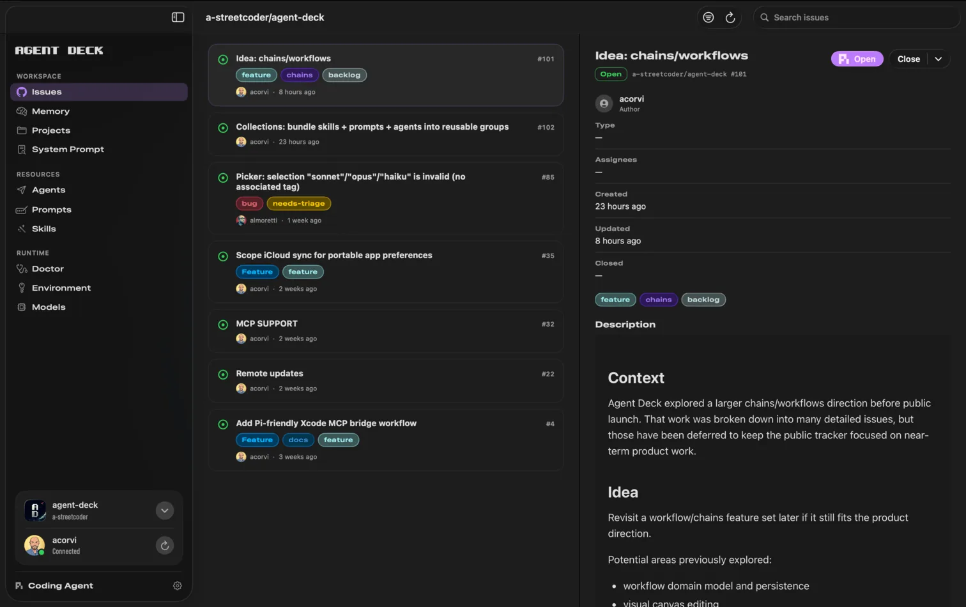The width and height of the screenshot is (966, 607).
Task: Click open-status icon of Xcode MCP issue
Action: pos(223,424)
